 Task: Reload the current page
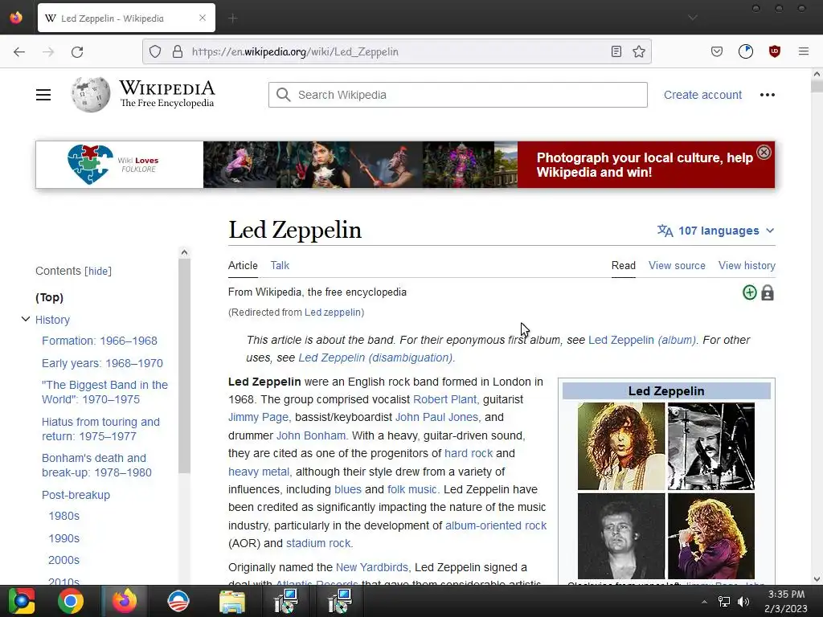point(77,51)
